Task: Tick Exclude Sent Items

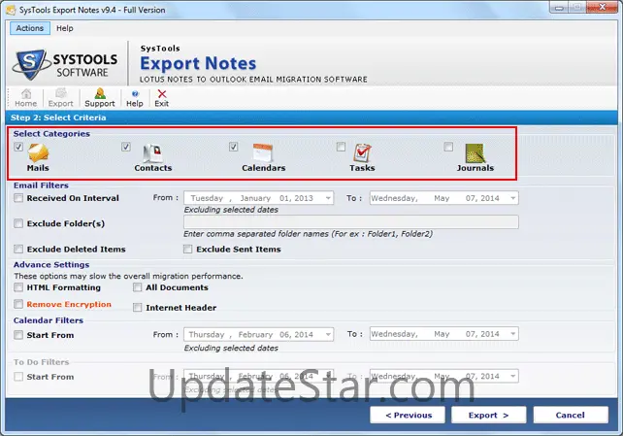Action: click(187, 250)
